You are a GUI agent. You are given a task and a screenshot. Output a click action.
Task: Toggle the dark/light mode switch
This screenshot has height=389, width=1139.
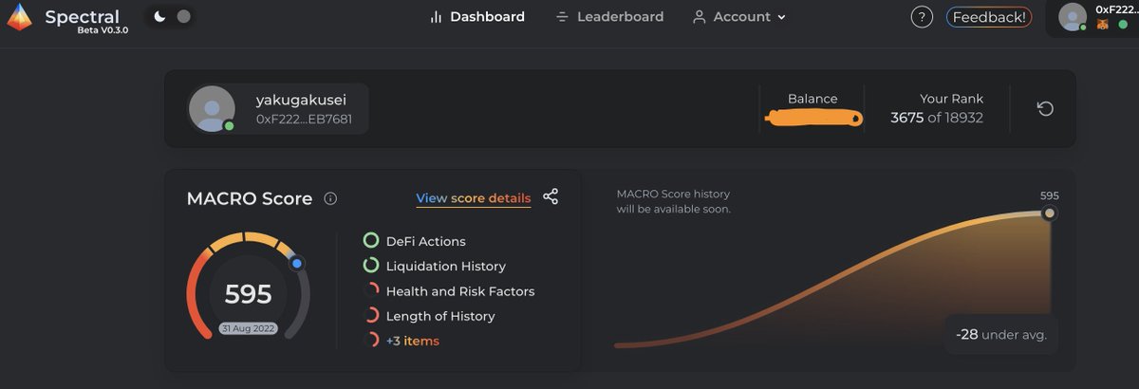[x=172, y=16]
